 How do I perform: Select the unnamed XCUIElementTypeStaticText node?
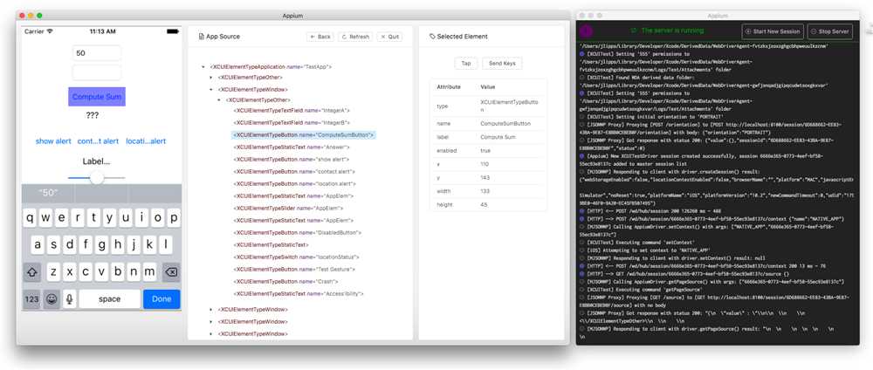(271, 245)
